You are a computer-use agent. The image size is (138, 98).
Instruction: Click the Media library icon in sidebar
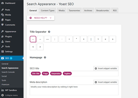point(3,15)
